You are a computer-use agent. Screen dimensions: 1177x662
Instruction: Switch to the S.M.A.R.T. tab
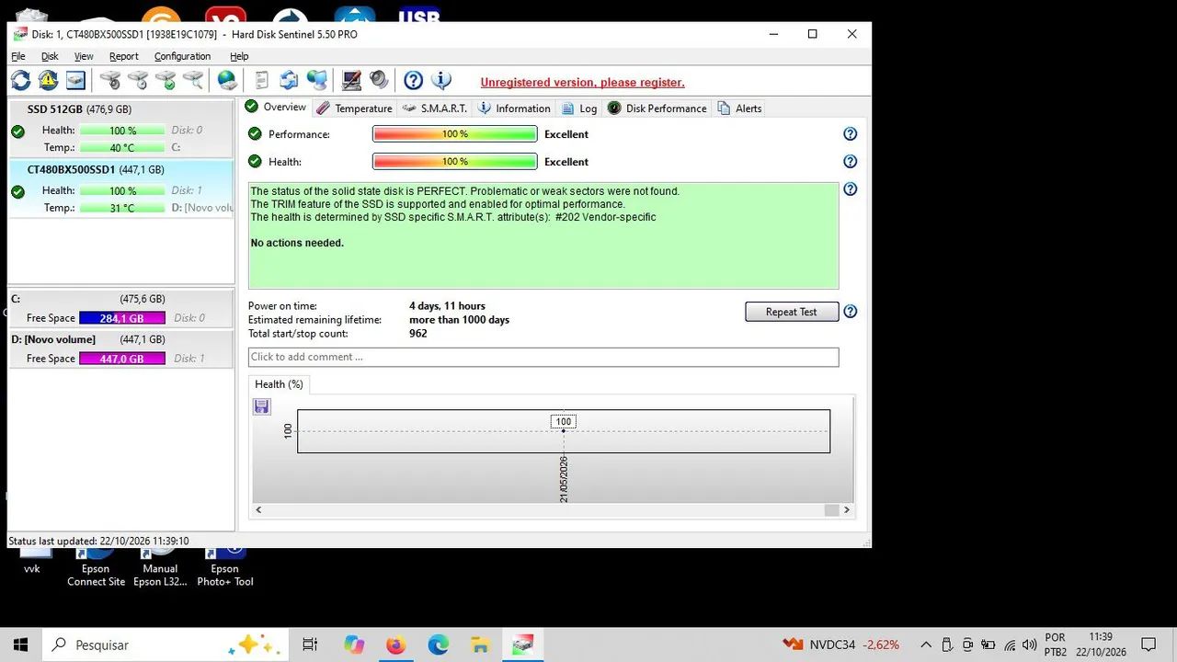click(435, 108)
